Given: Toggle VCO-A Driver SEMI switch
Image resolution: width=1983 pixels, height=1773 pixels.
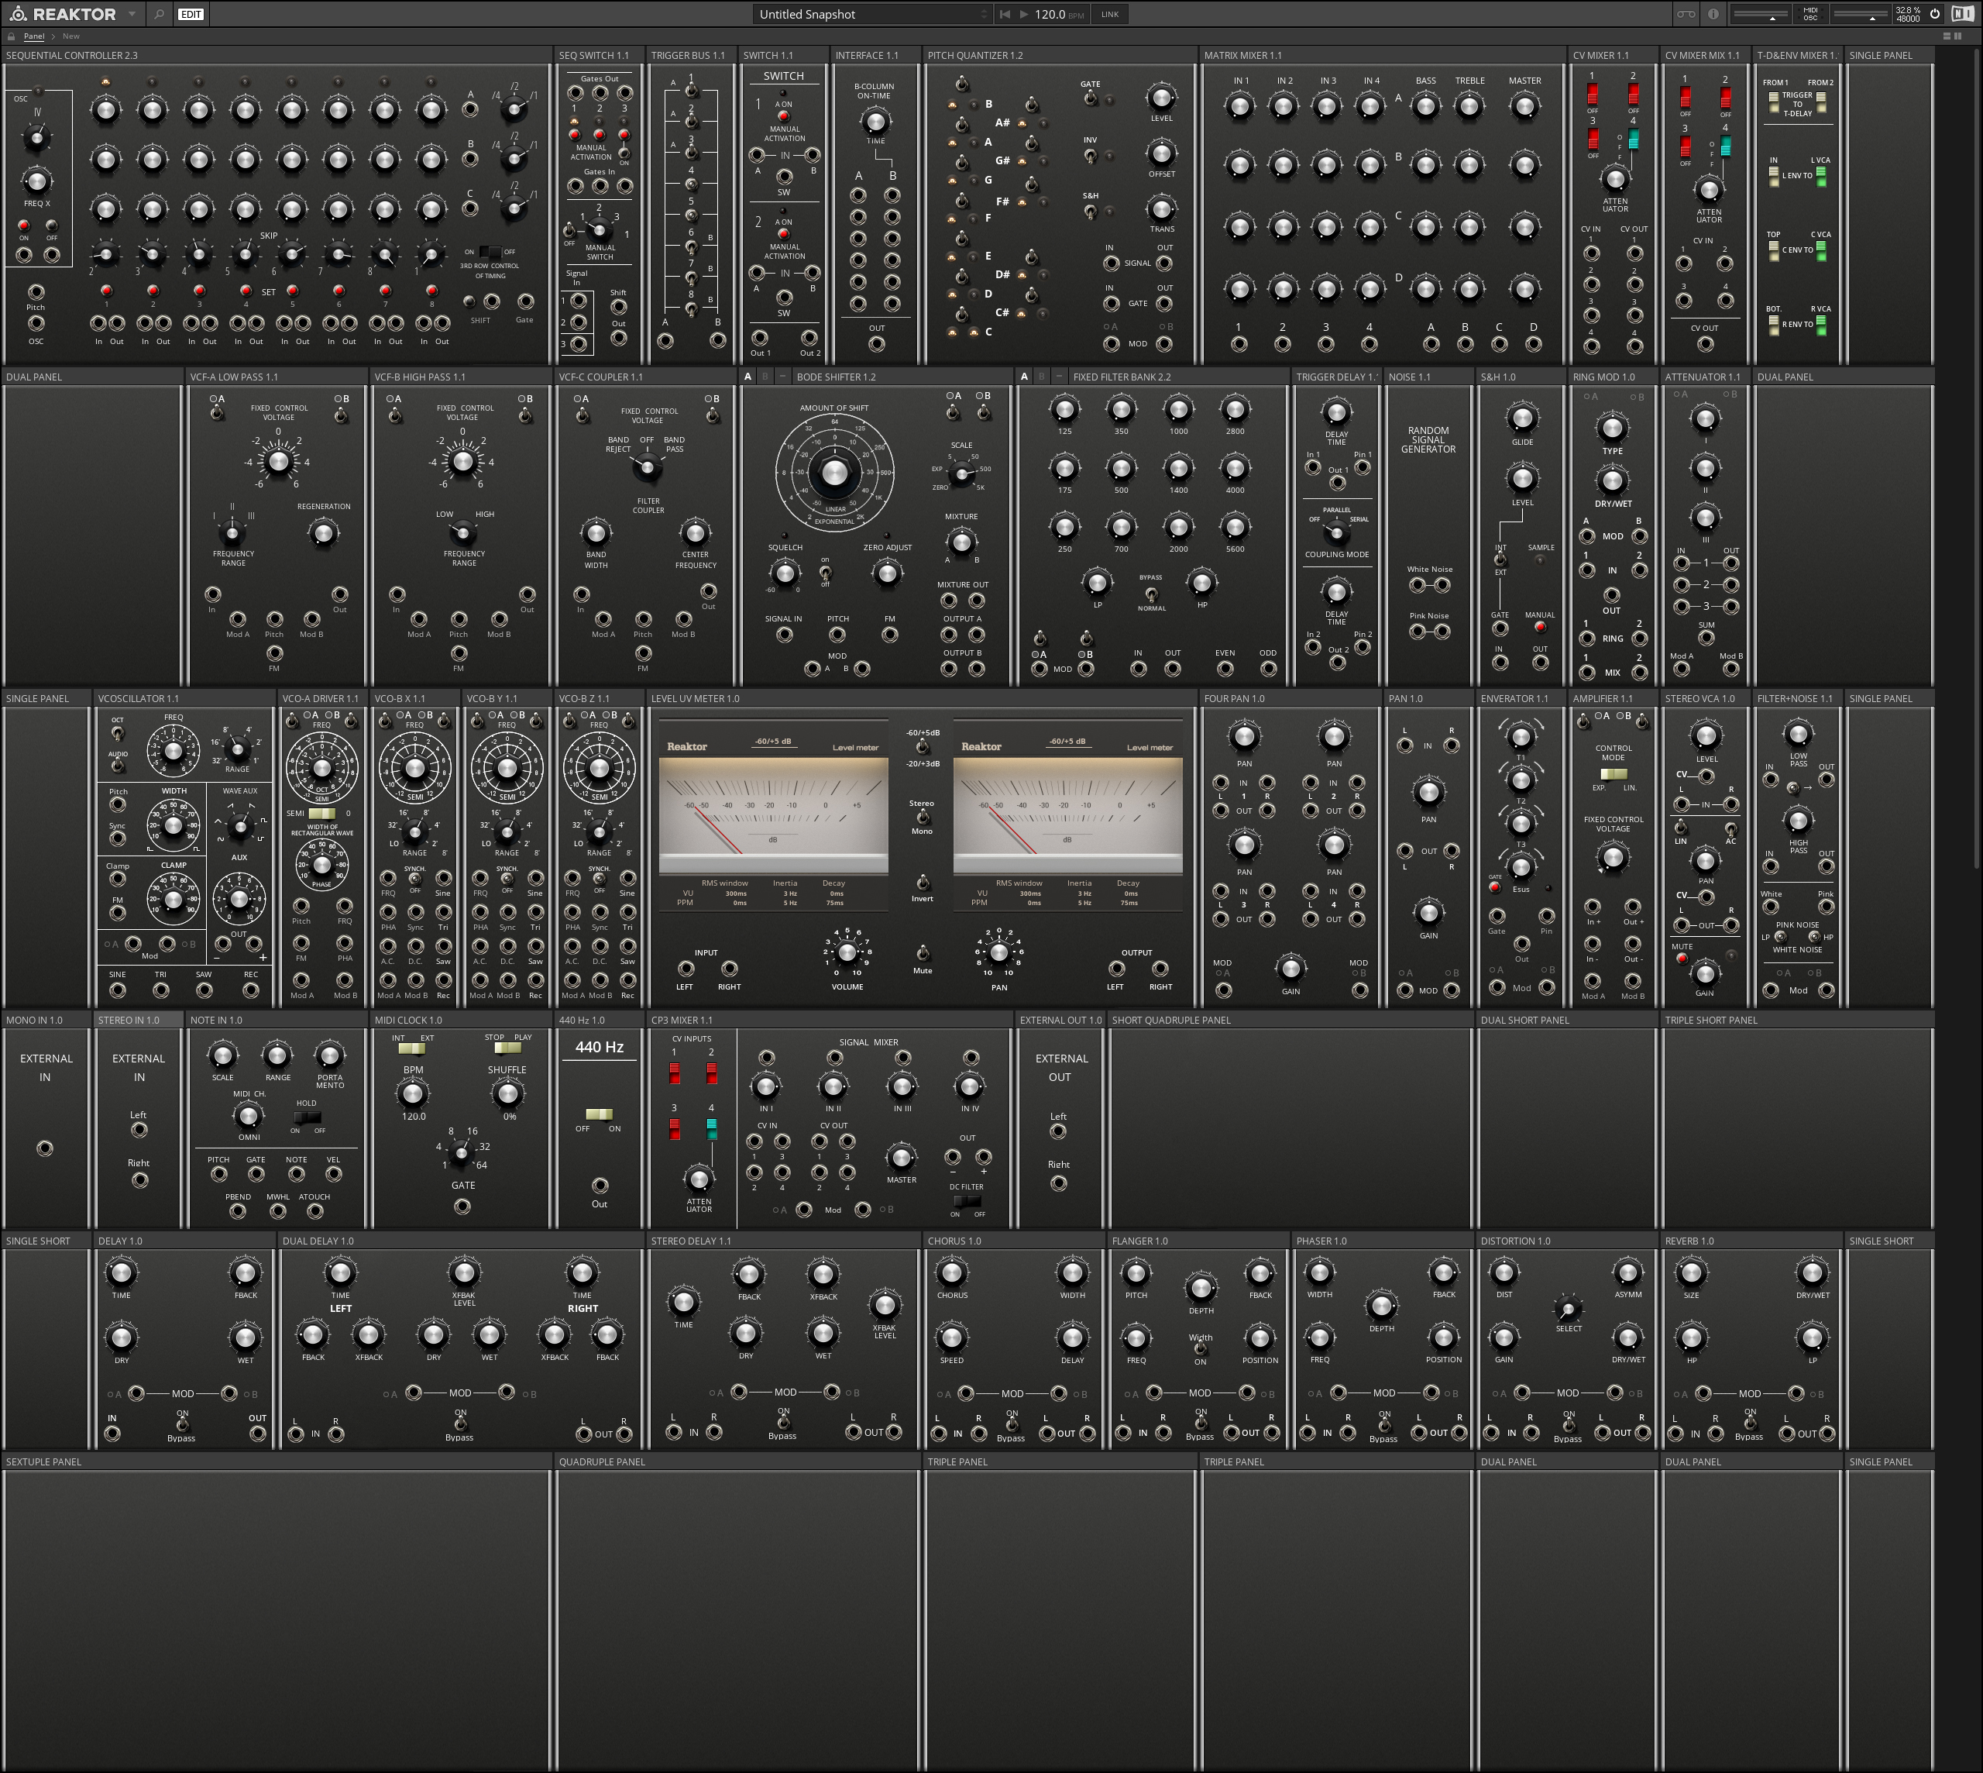Looking at the screenshot, I should pyautogui.click(x=321, y=814).
